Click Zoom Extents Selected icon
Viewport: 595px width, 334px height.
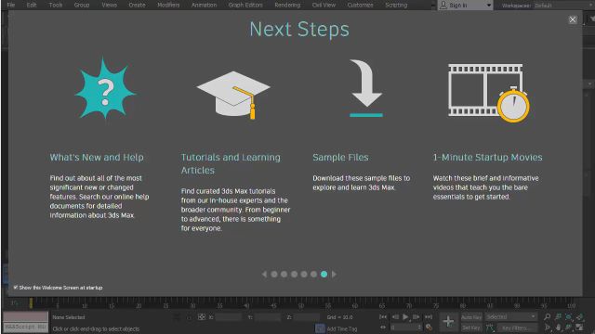(x=568, y=316)
